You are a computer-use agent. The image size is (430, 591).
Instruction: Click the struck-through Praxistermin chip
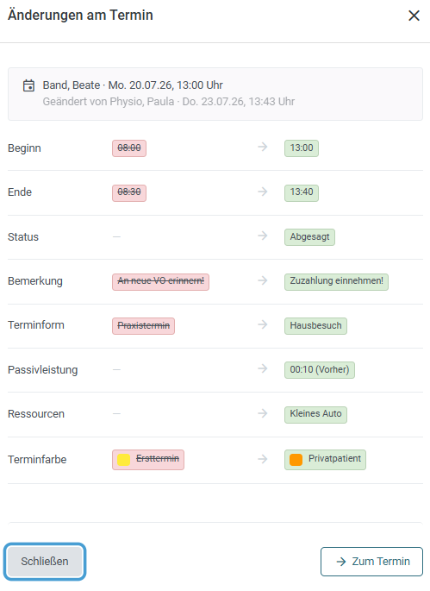click(x=143, y=326)
